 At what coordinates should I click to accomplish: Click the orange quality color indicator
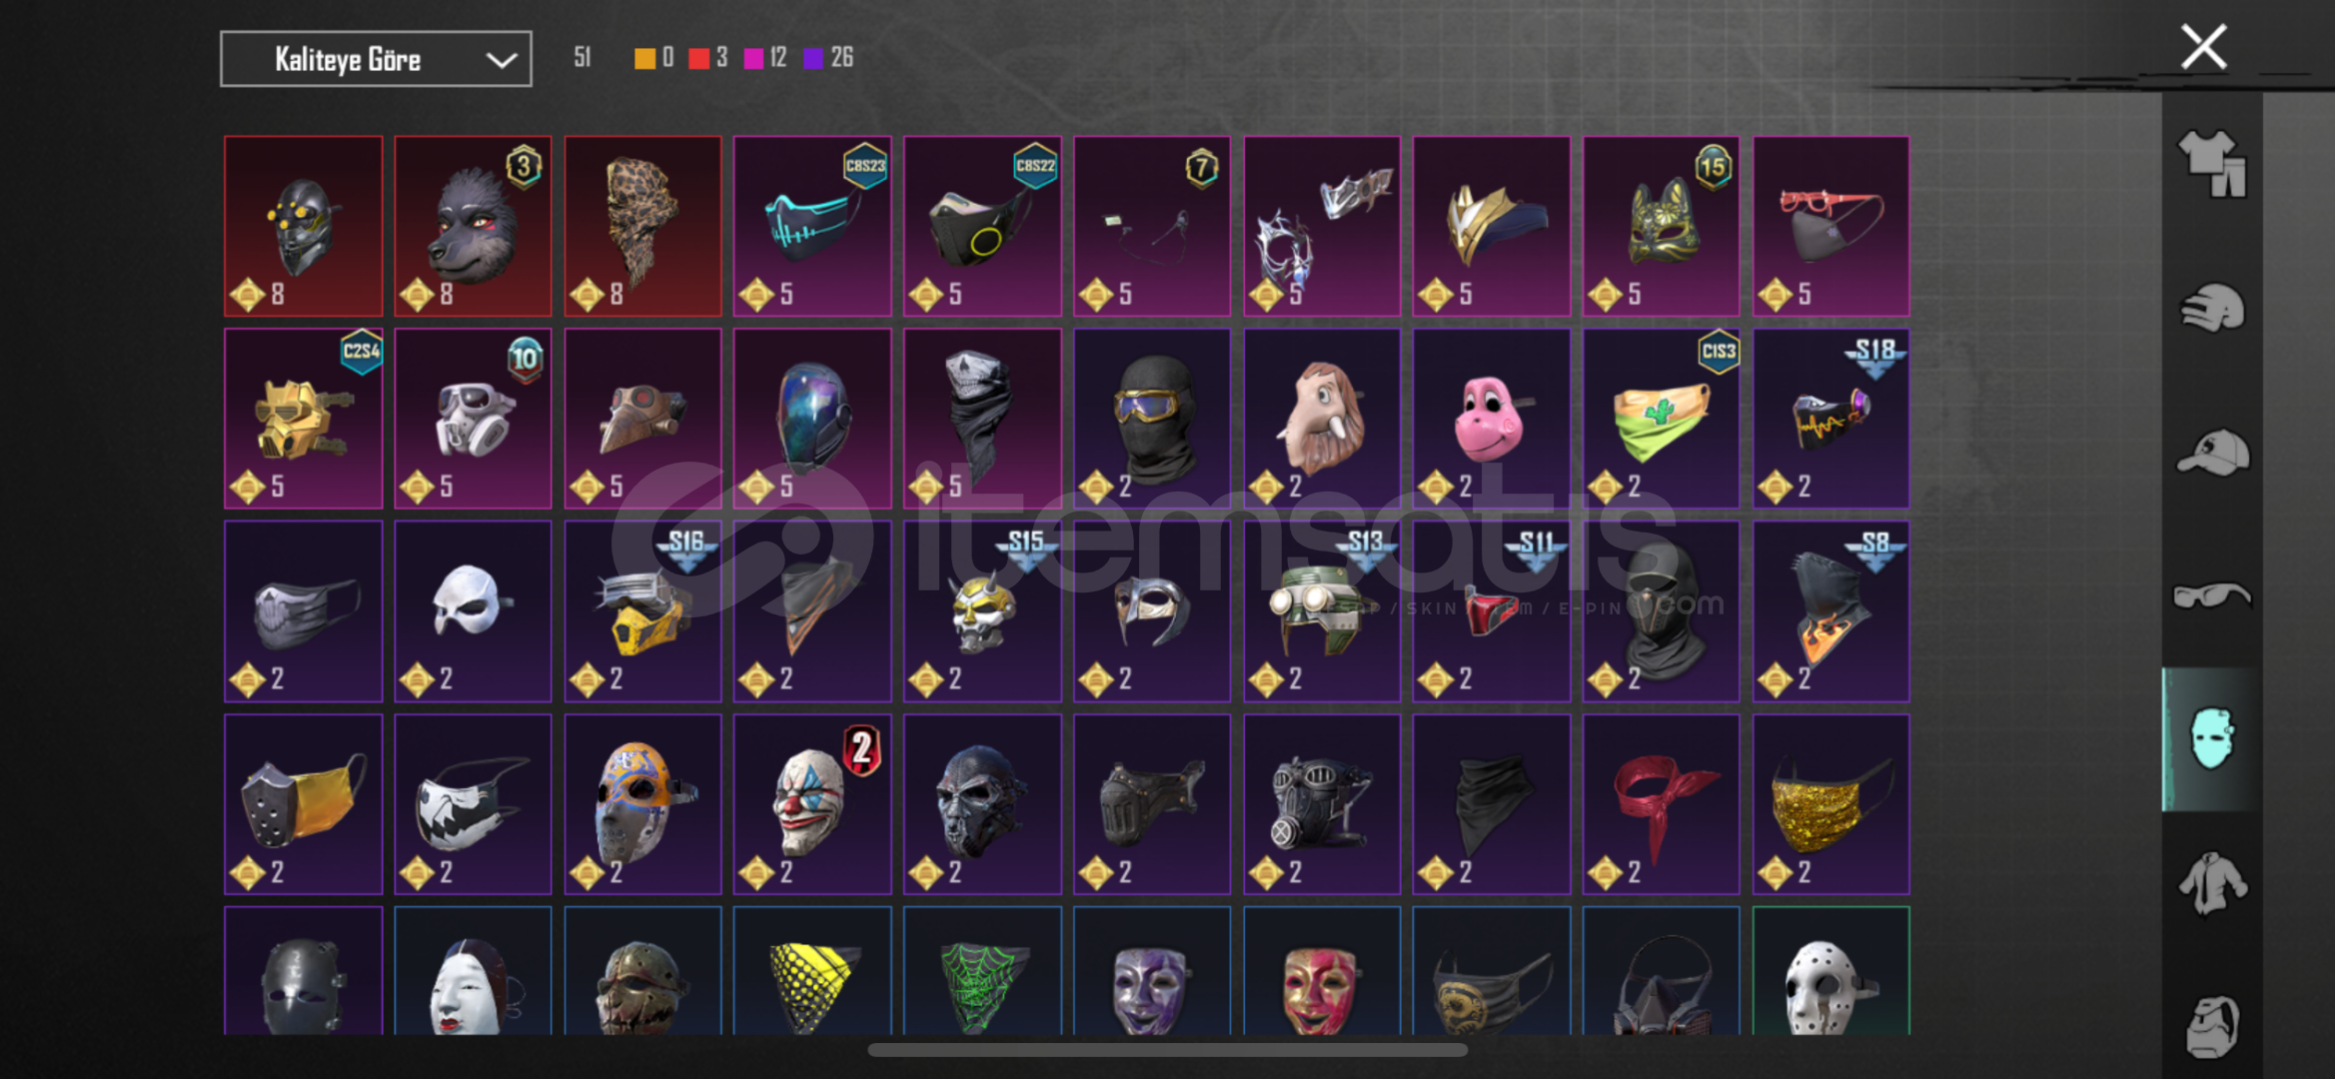pos(644,58)
